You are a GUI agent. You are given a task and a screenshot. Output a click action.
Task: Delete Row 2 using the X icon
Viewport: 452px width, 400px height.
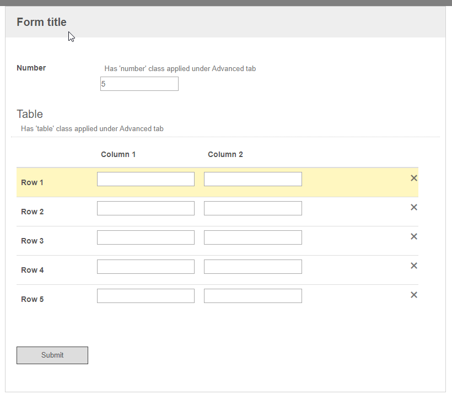(x=413, y=207)
